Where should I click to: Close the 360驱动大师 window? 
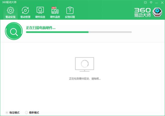coord(162,3)
